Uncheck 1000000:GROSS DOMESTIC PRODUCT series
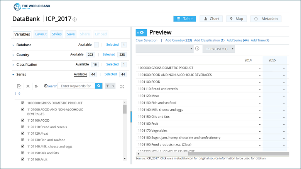 [23, 103]
